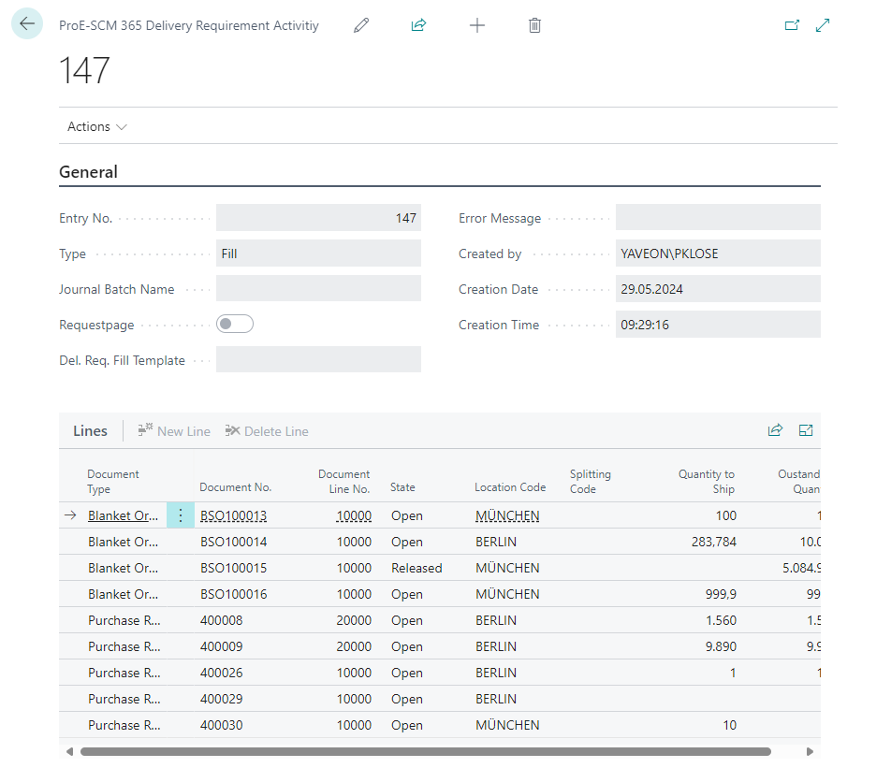Click the Entry No. field
This screenshot has width=891, height=768.
pos(319,218)
